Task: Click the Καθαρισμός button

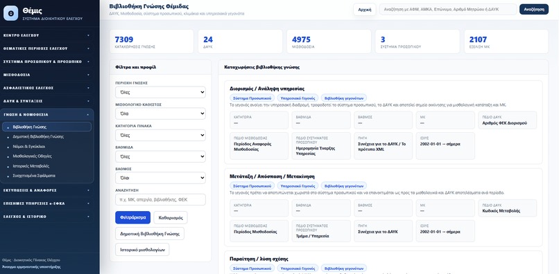Action: click(171, 217)
